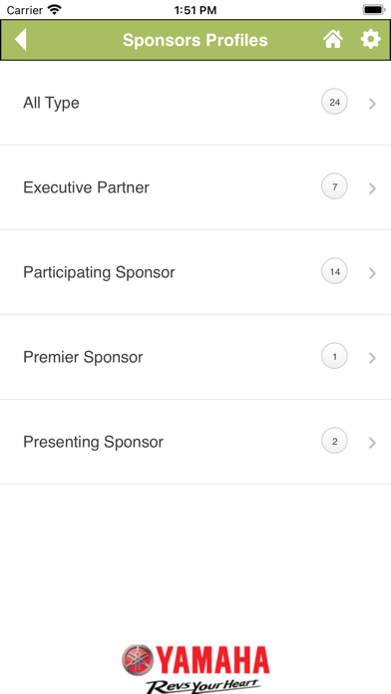
Task: Tap the battery status icon
Action: 374,9
